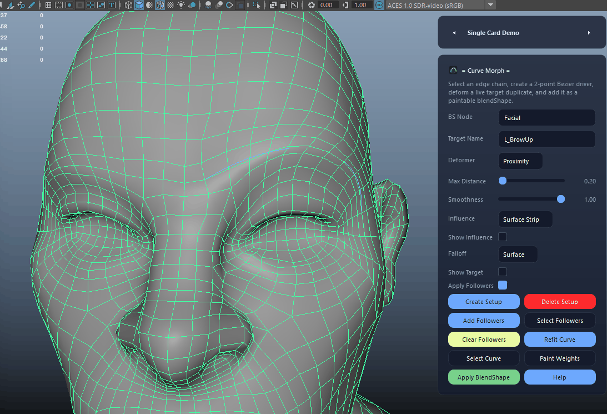Viewport: 607px width, 414px height.
Task: Select the grease pencil tool icon
Action: 32,5
